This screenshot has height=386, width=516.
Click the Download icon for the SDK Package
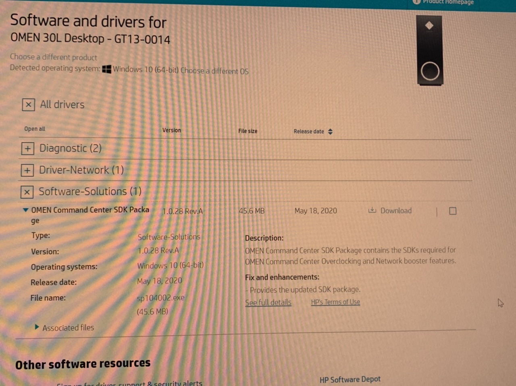click(372, 210)
